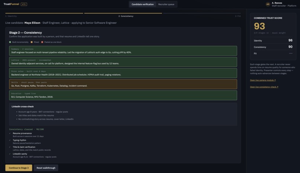The height and width of the screenshot is (173, 300).
Task: Click the green 'Built incrementally' legend swatch
Action: (10, 42)
